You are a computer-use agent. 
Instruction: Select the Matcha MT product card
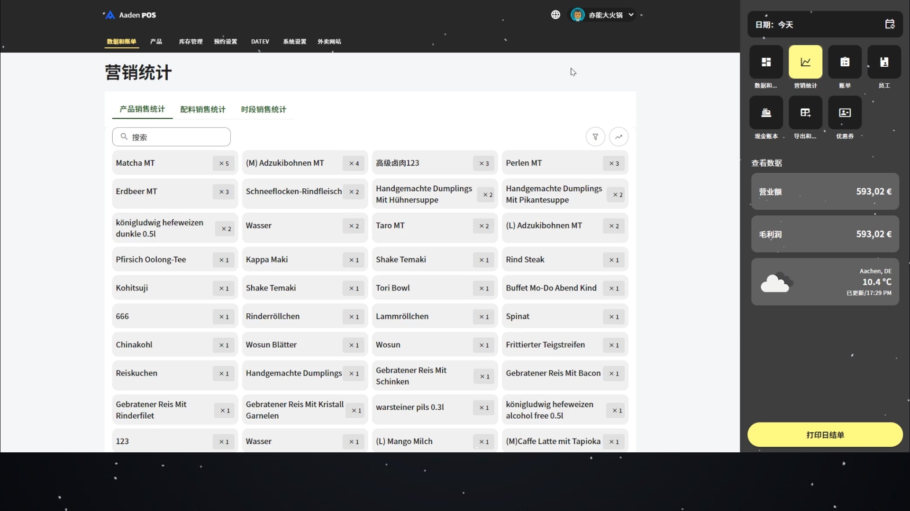(174, 163)
